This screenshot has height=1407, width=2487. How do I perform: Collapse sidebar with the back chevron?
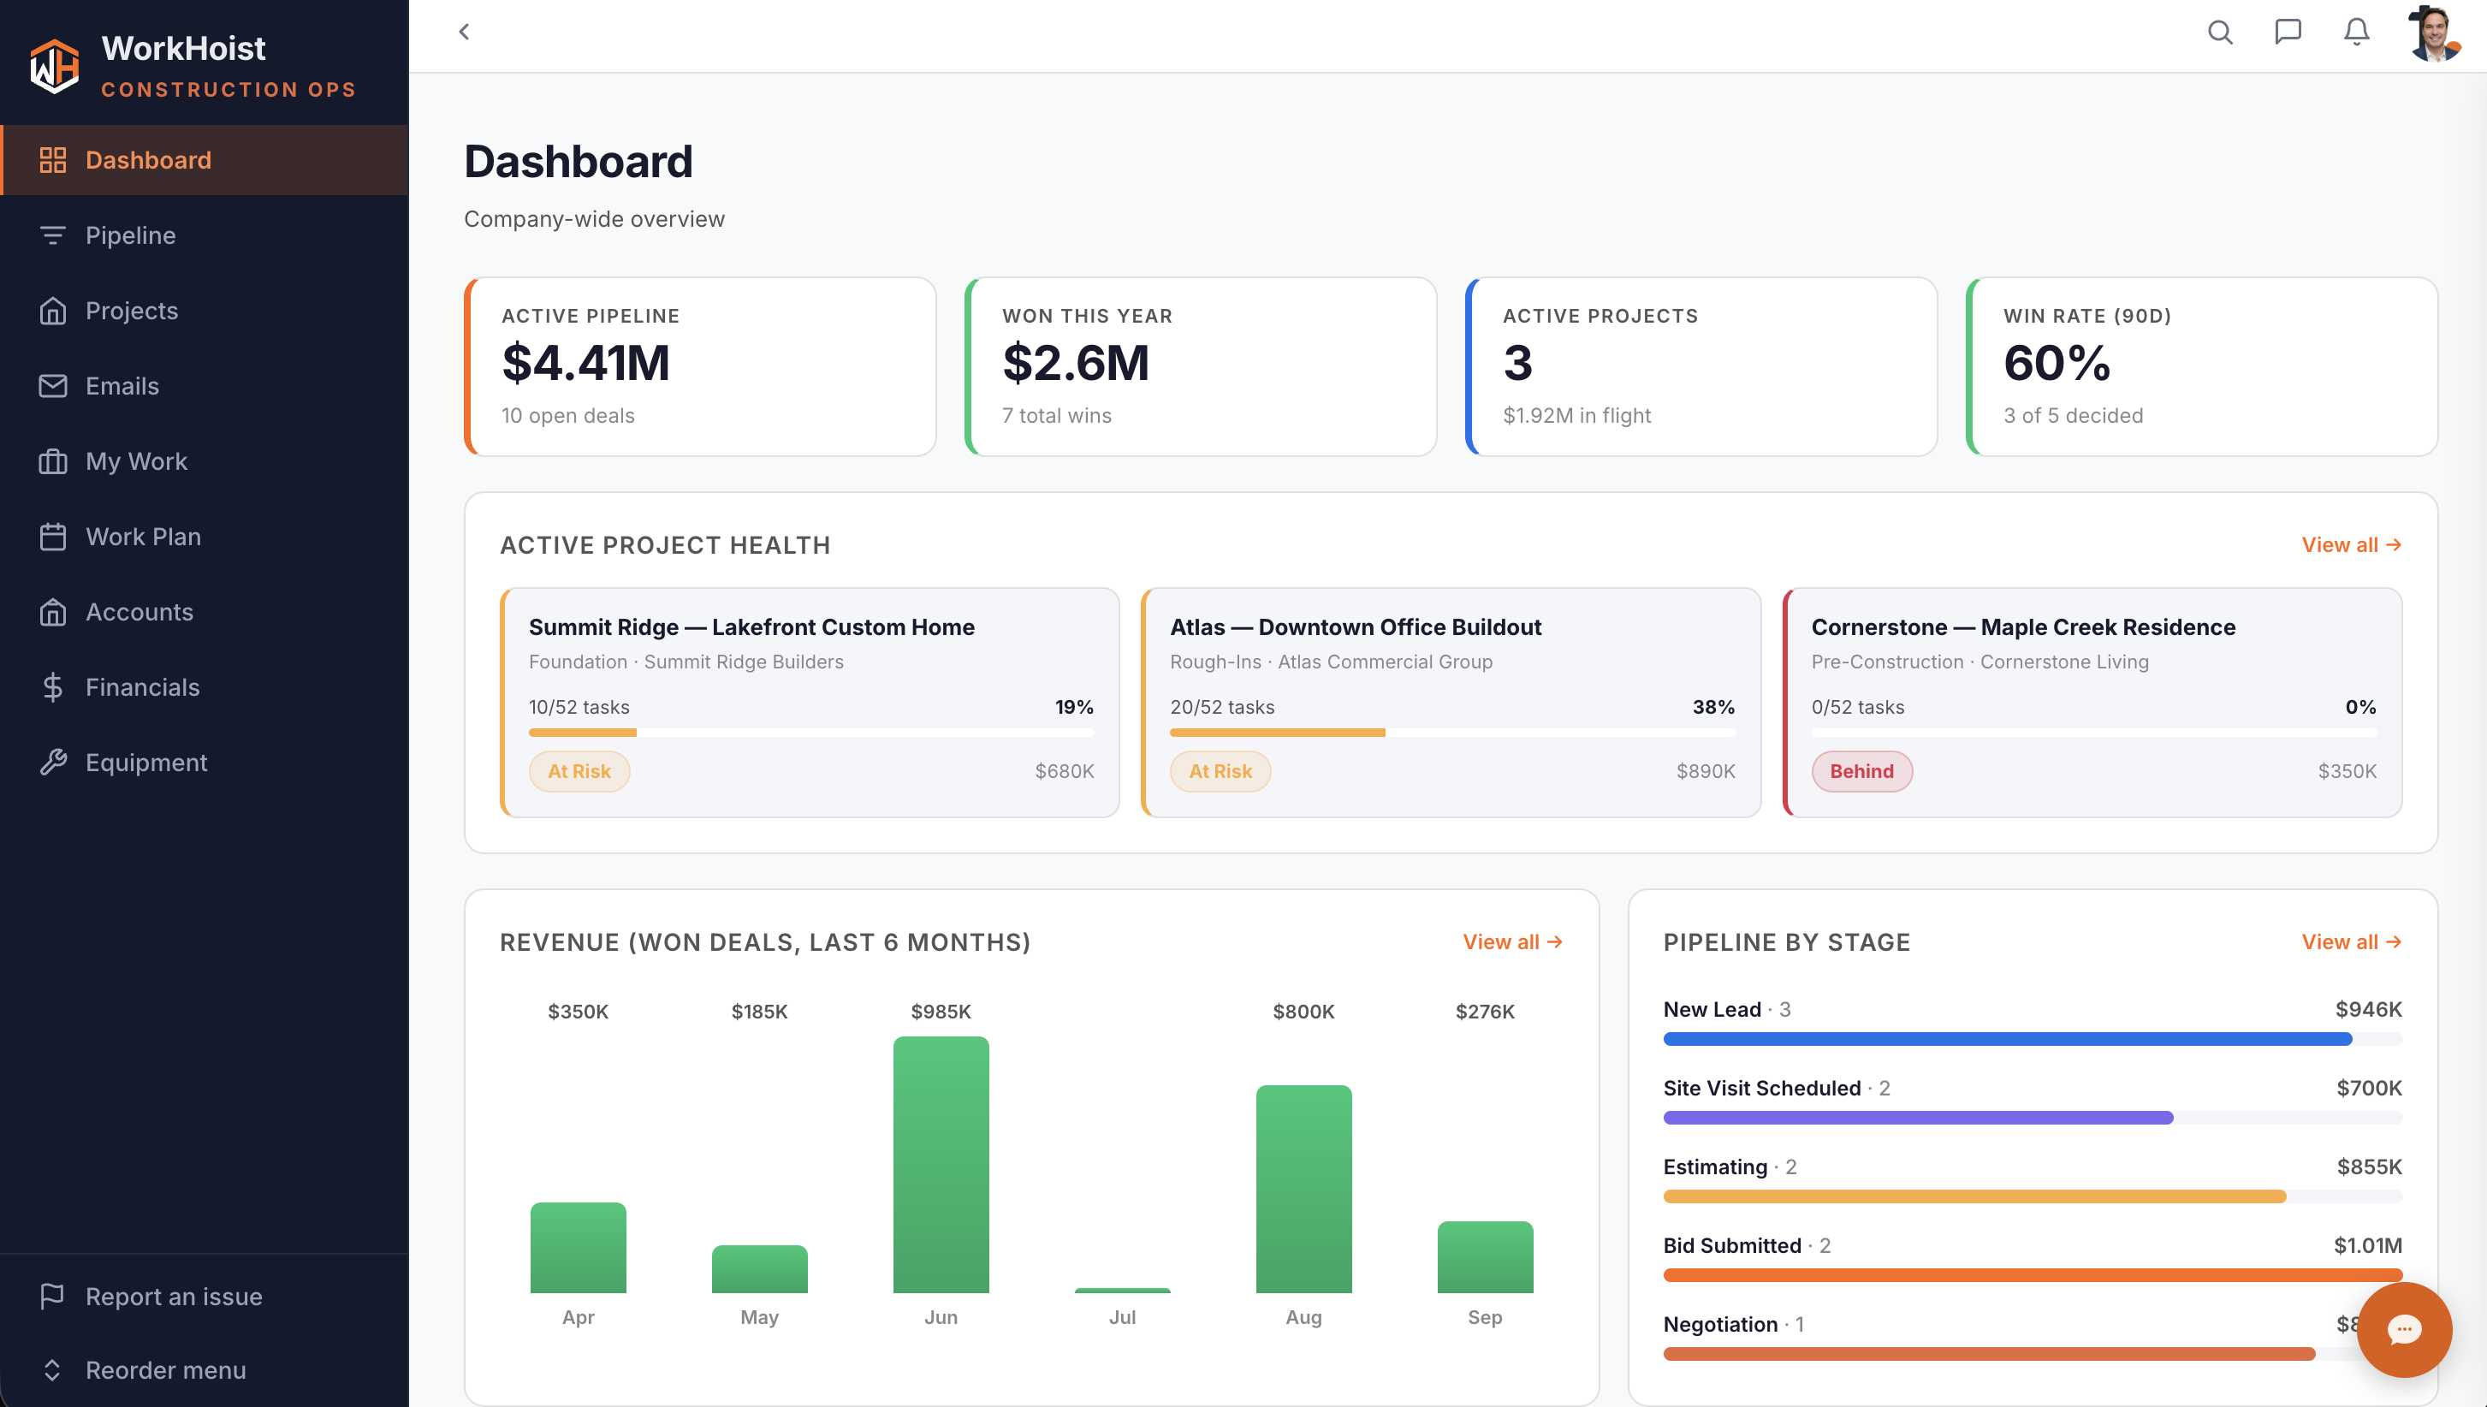point(464,32)
